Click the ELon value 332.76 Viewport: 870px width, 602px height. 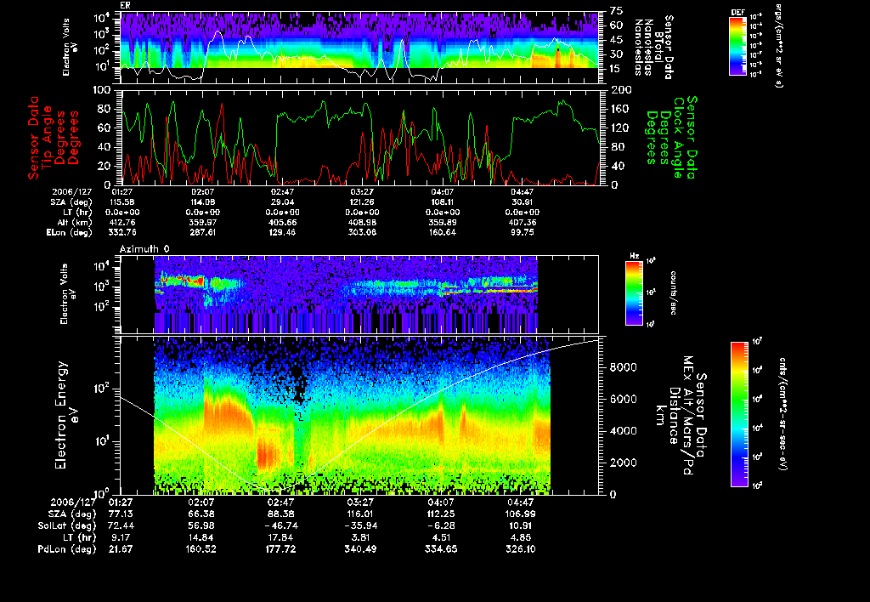click(x=122, y=232)
